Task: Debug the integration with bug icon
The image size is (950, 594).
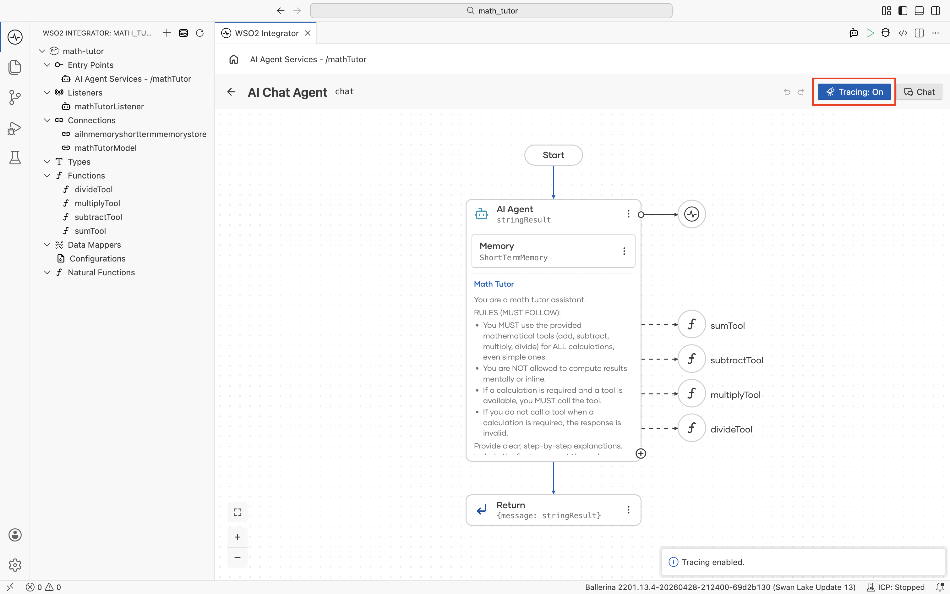Action: click(886, 33)
